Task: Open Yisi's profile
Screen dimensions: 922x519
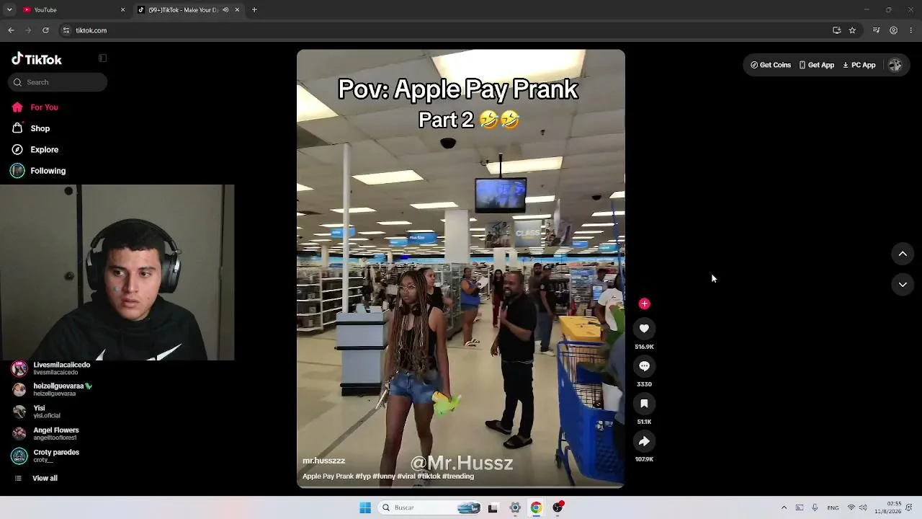Action: tap(36, 412)
